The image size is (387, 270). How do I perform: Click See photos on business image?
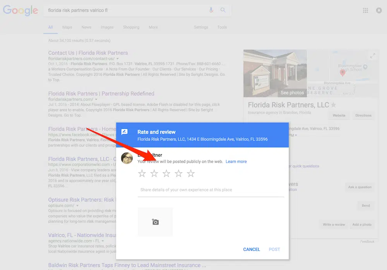pyautogui.click(x=292, y=92)
